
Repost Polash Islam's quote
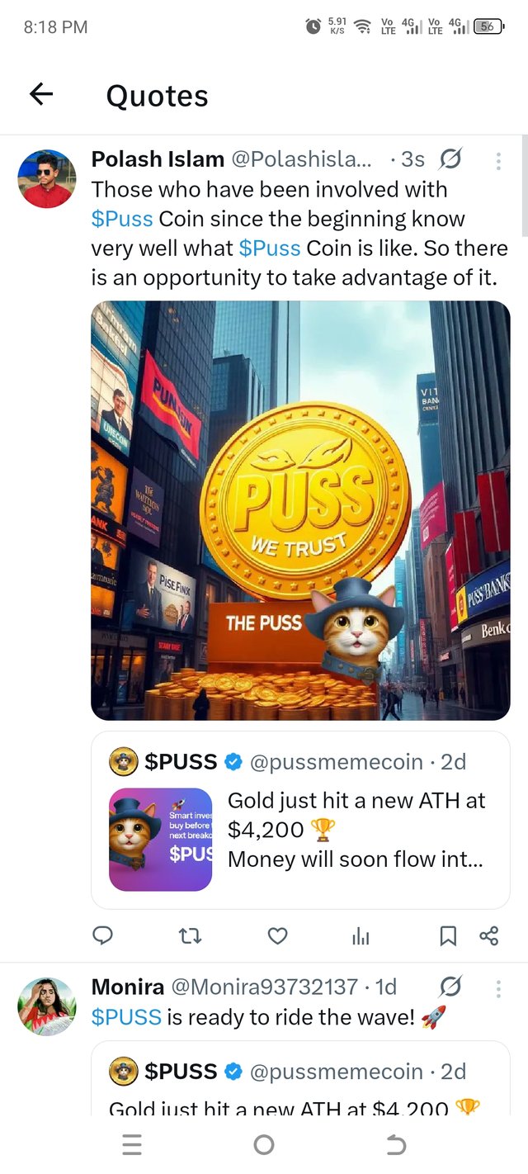(191, 935)
